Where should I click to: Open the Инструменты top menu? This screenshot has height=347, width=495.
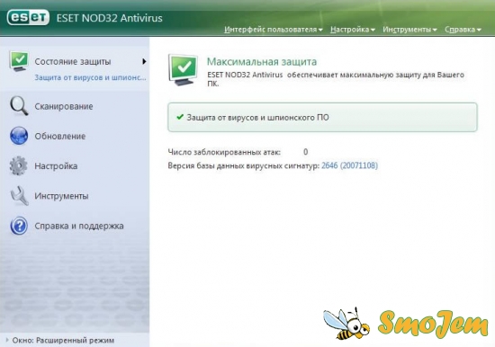click(x=409, y=30)
